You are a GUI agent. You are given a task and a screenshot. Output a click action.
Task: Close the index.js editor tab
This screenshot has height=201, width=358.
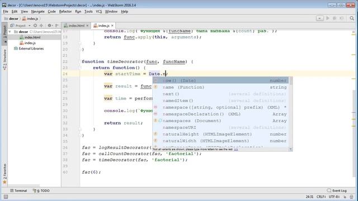point(112,26)
